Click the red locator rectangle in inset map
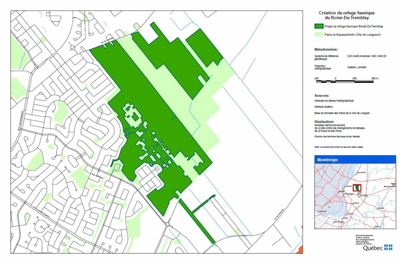The height and width of the screenshot is (265, 401). pos(357,188)
